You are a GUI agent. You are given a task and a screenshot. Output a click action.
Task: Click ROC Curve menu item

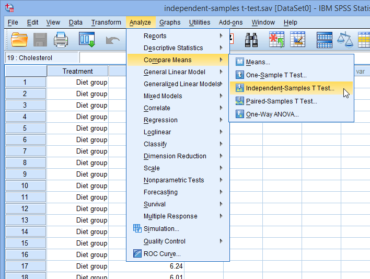(x=162, y=254)
